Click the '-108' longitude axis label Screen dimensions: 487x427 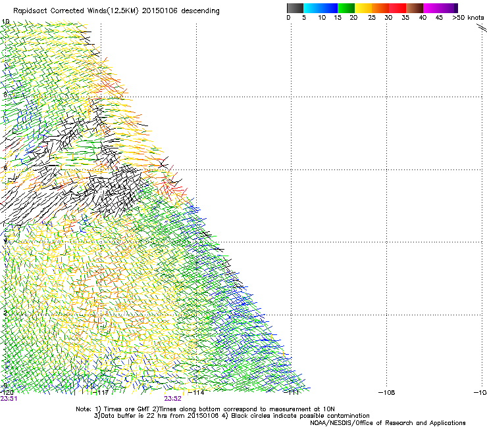click(x=387, y=393)
